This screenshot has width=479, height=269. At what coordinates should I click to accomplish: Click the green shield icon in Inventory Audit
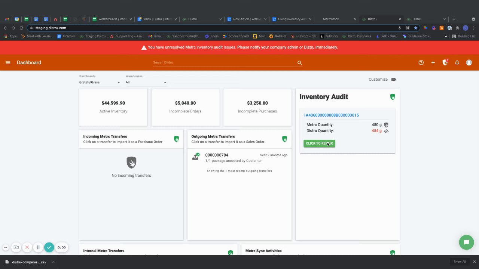(x=393, y=97)
